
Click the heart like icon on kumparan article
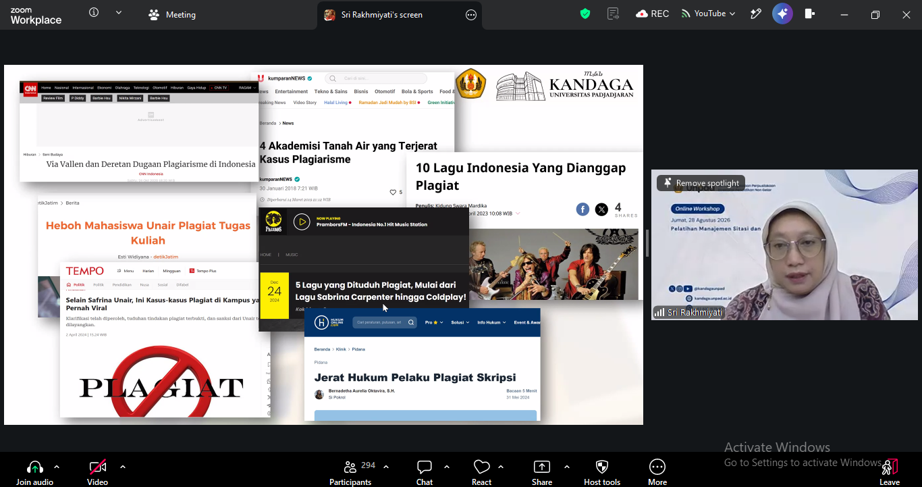(393, 193)
